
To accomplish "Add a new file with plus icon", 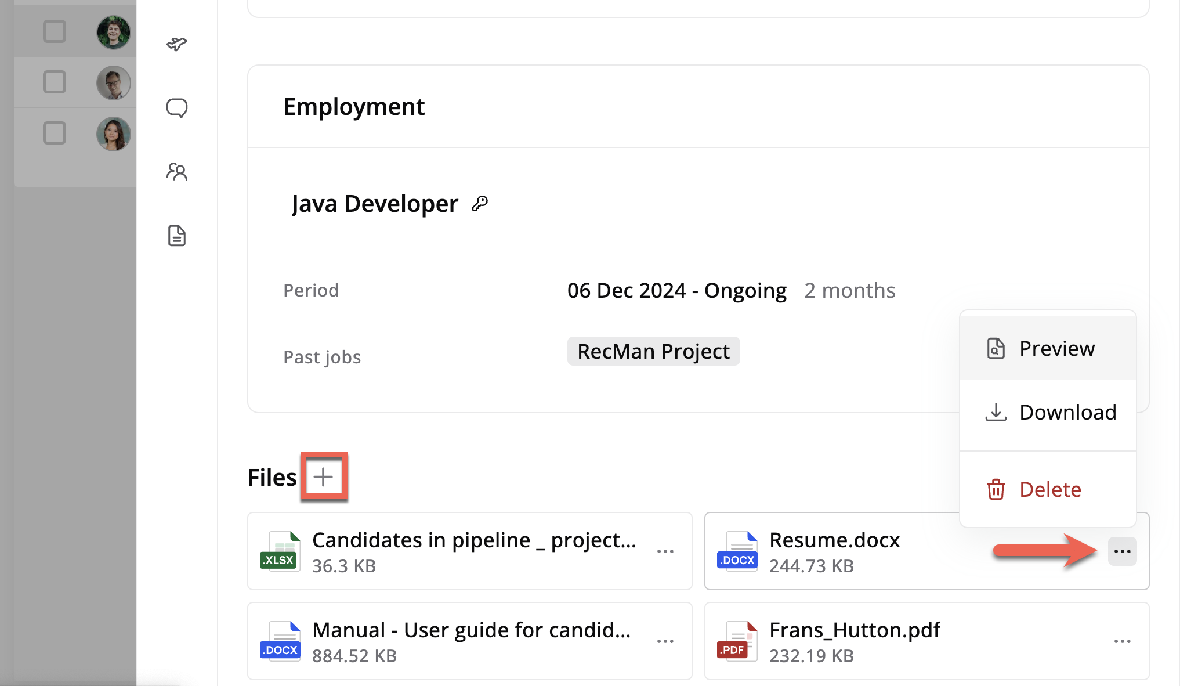I will point(323,477).
